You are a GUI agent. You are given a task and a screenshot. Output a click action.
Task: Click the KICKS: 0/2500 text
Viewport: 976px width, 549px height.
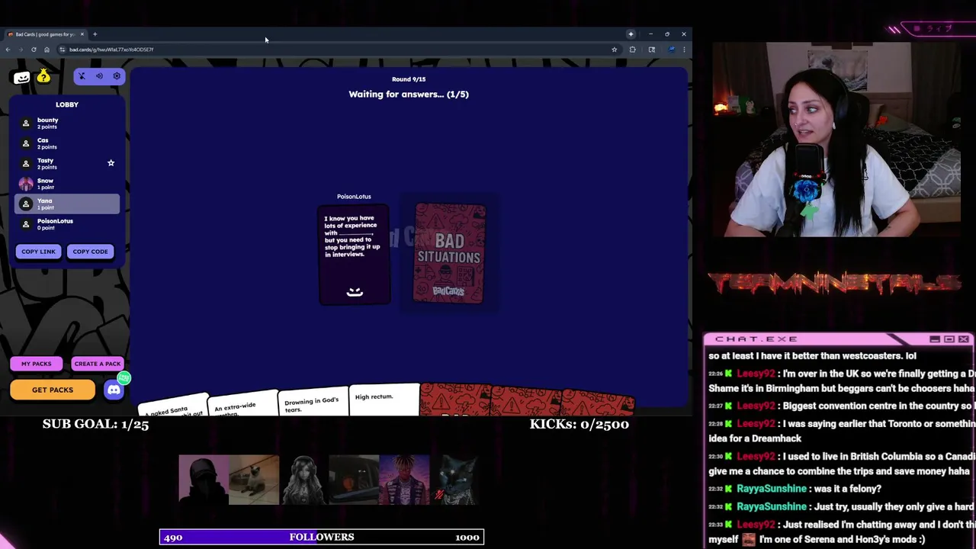579,424
